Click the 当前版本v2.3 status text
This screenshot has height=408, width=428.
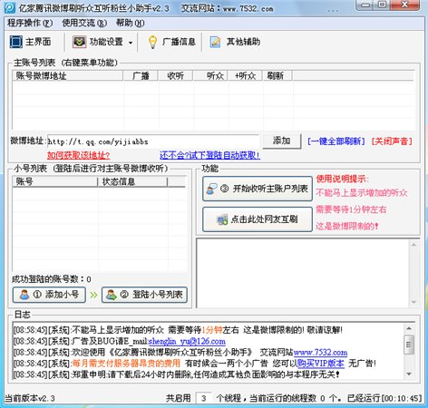29,398
